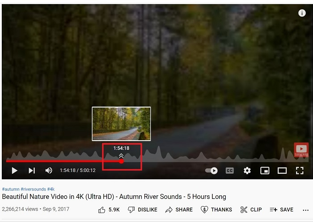The width and height of the screenshot is (313, 224).
Task: Switch to theater mode
Action: (282, 171)
